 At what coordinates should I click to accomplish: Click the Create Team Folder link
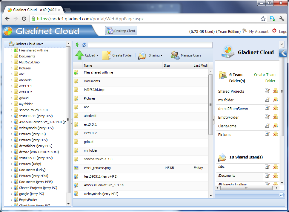pos(265,78)
